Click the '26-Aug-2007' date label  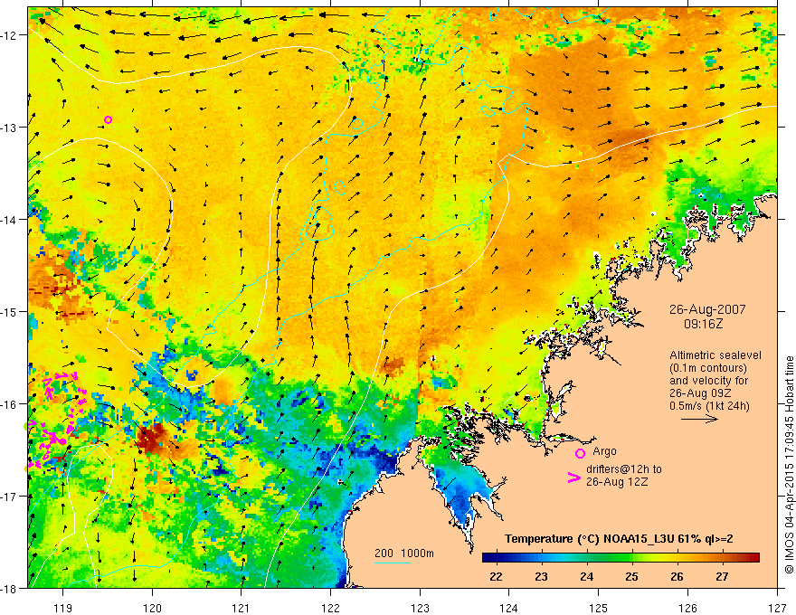click(x=707, y=309)
